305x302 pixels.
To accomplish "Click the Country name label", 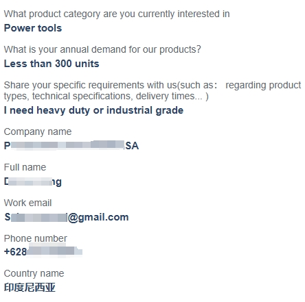I will (x=34, y=273).
